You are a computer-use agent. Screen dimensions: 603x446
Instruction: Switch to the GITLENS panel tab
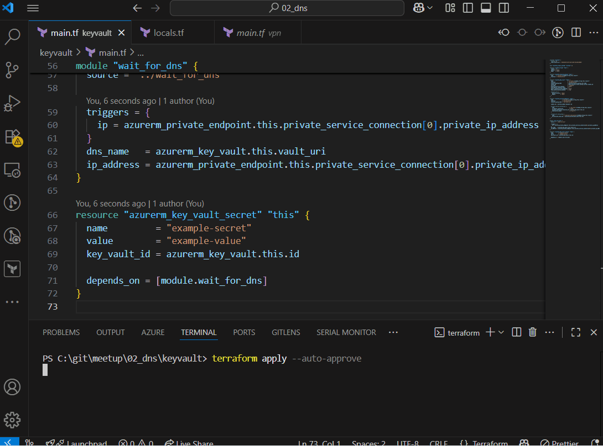tap(285, 332)
